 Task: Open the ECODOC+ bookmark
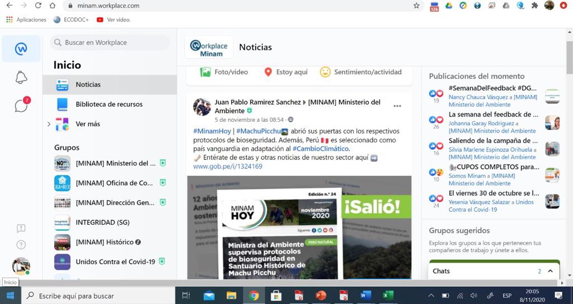tap(71, 20)
